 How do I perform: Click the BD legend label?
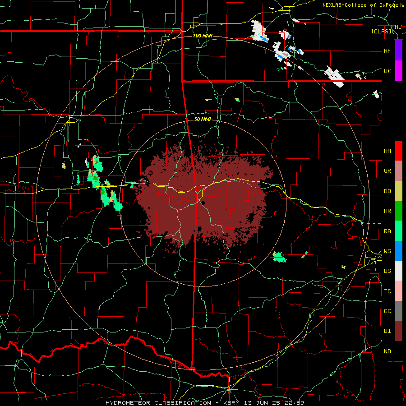(387, 191)
